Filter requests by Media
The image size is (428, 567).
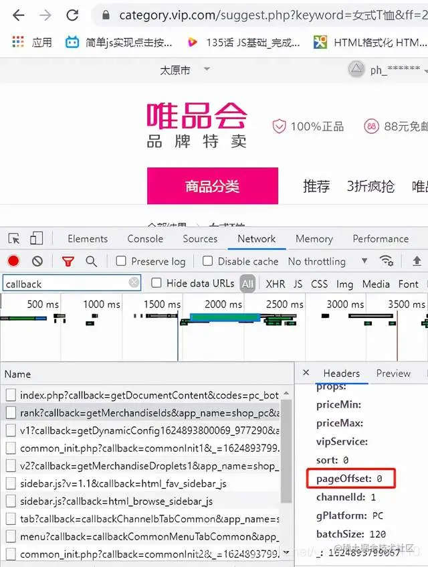click(376, 285)
